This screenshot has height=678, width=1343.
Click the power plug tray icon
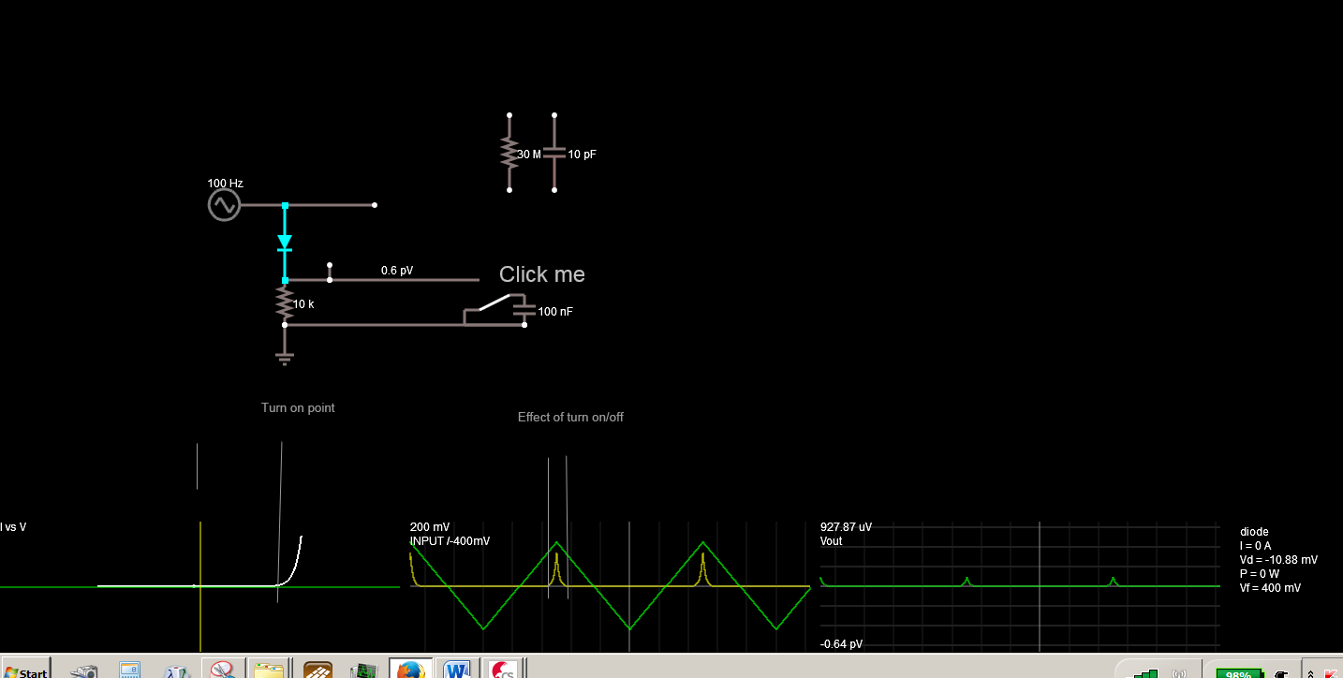tap(1281, 672)
